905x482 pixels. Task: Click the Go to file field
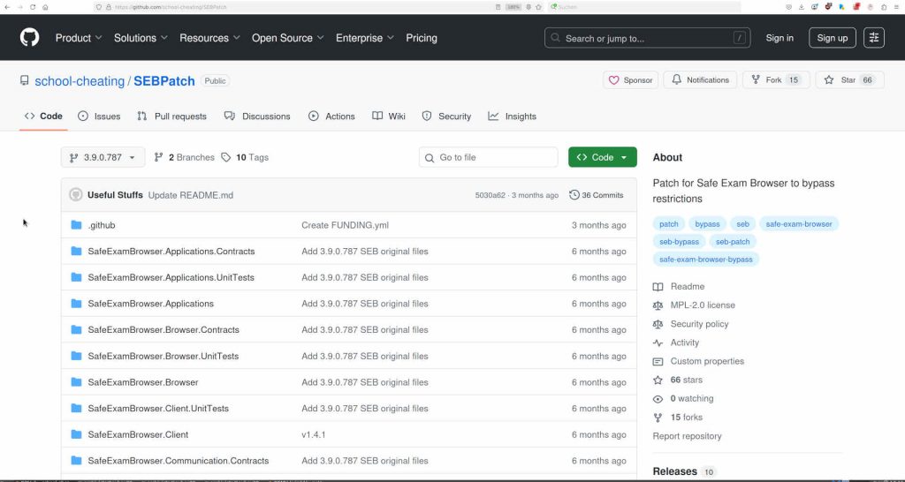(x=488, y=157)
